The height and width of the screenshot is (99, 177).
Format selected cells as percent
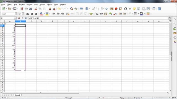pos(97,14)
